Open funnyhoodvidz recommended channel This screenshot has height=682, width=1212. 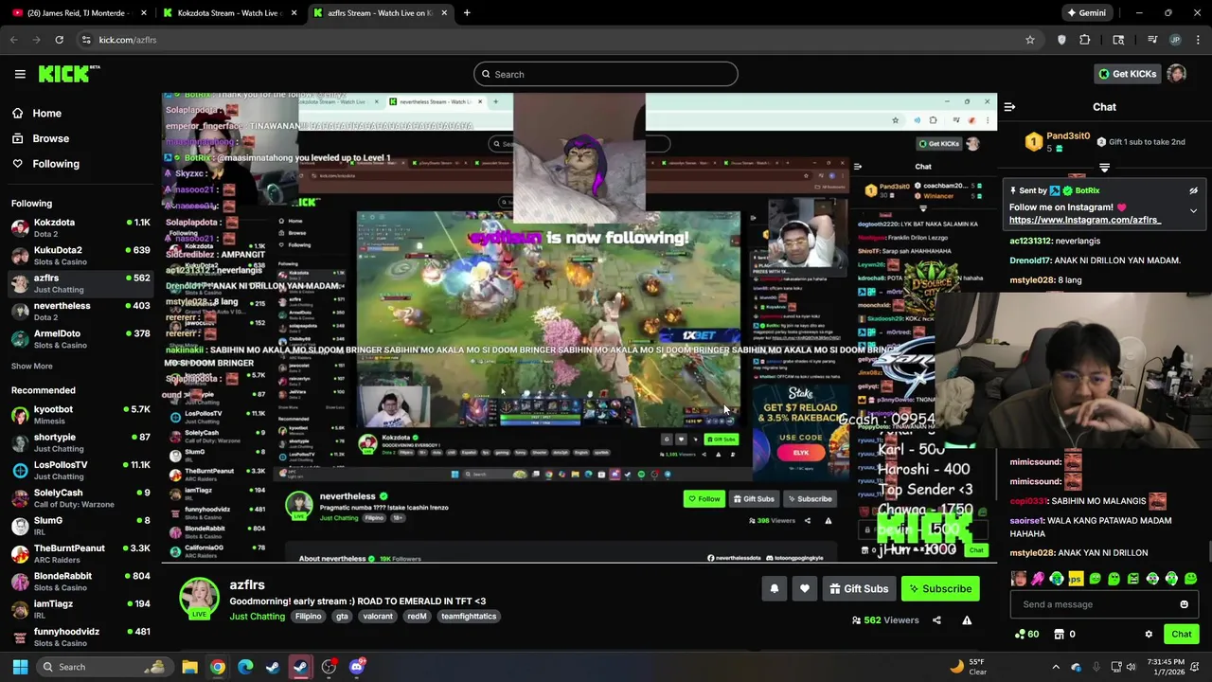[x=80, y=637]
